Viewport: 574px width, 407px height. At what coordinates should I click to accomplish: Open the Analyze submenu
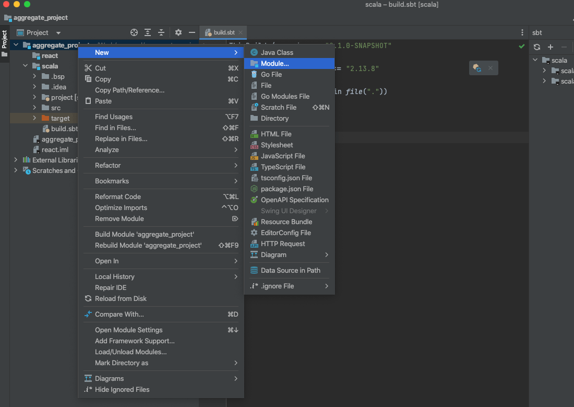[161, 150]
